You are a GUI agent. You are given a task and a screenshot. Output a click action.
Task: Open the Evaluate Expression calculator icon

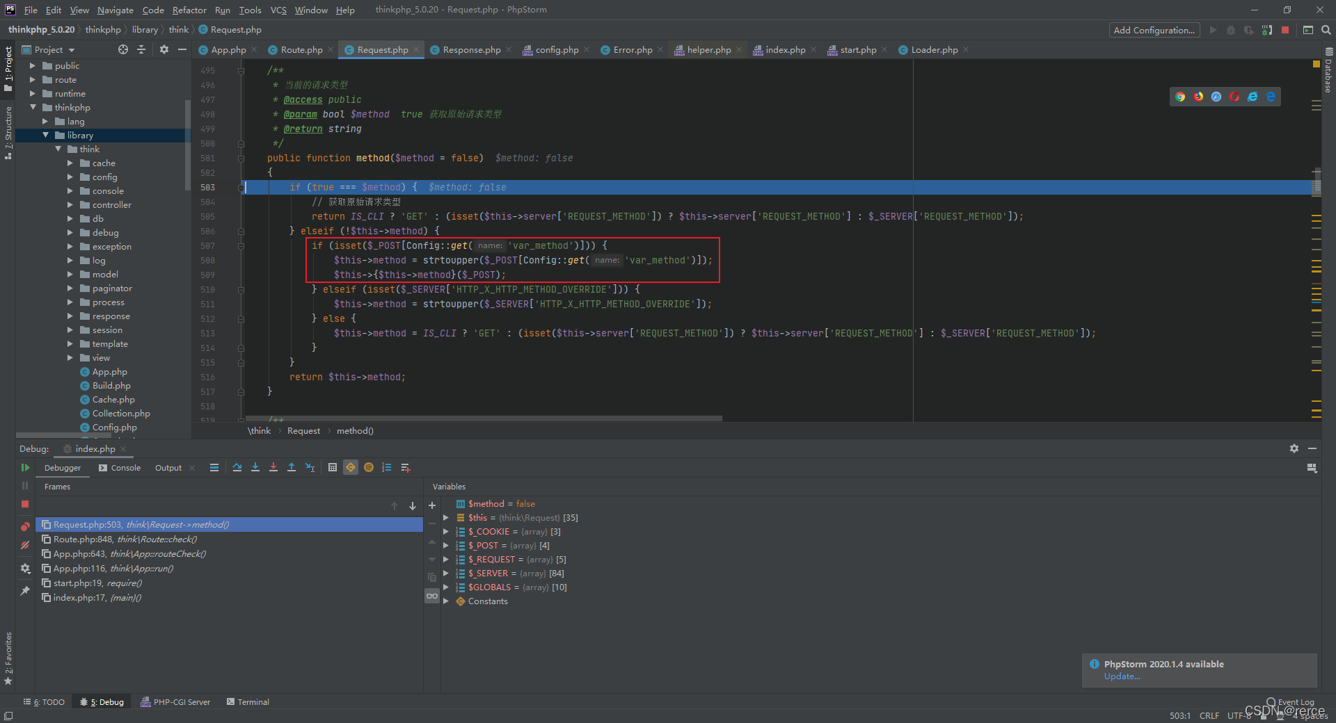pyautogui.click(x=333, y=468)
